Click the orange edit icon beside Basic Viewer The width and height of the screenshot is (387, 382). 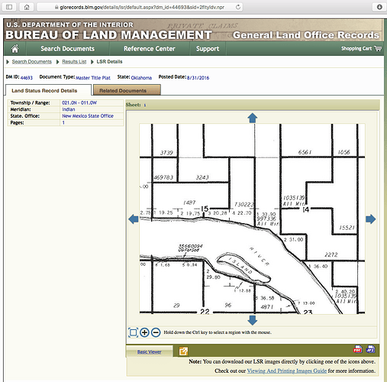(x=183, y=351)
